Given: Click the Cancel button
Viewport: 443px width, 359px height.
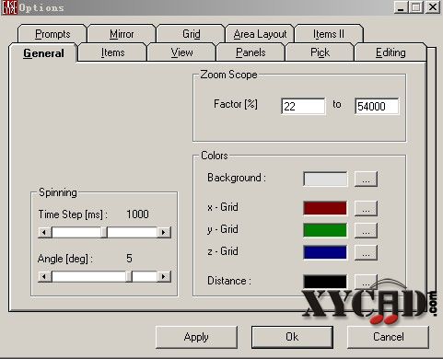Looking at the screenshot, I should click(x=388, y=337).
